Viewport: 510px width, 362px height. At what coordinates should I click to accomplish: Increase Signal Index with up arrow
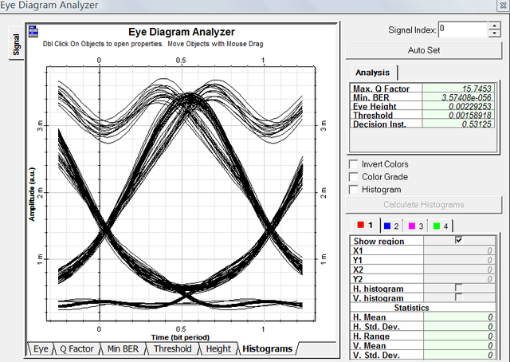[494, 26]
